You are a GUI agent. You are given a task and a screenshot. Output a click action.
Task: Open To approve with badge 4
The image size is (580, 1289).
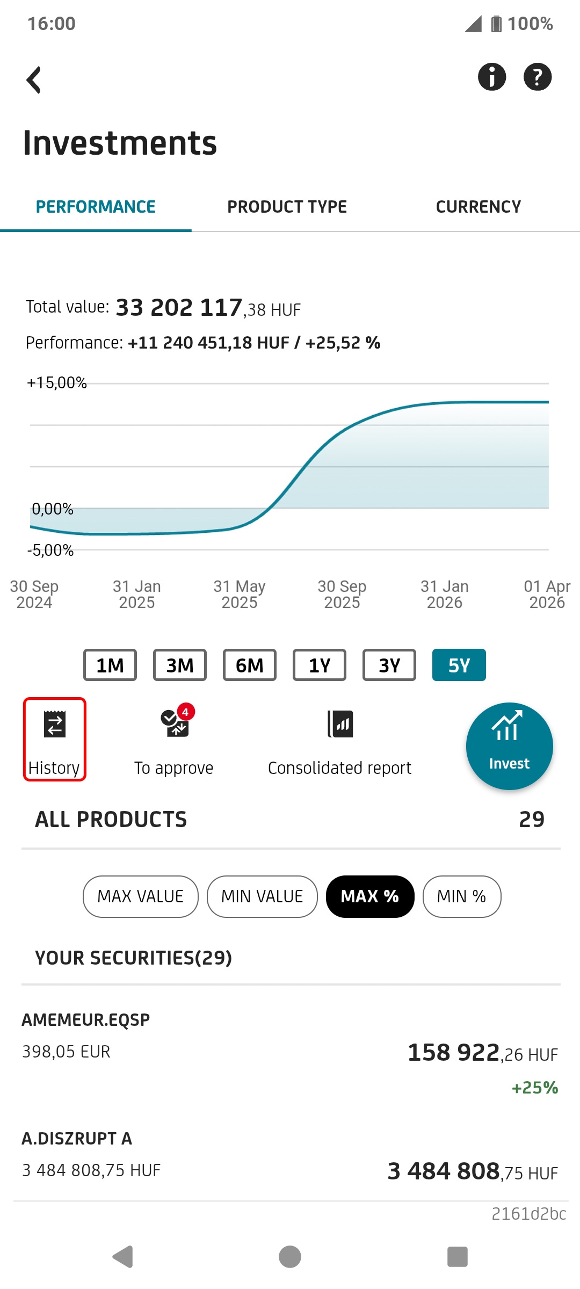[174, 740]
